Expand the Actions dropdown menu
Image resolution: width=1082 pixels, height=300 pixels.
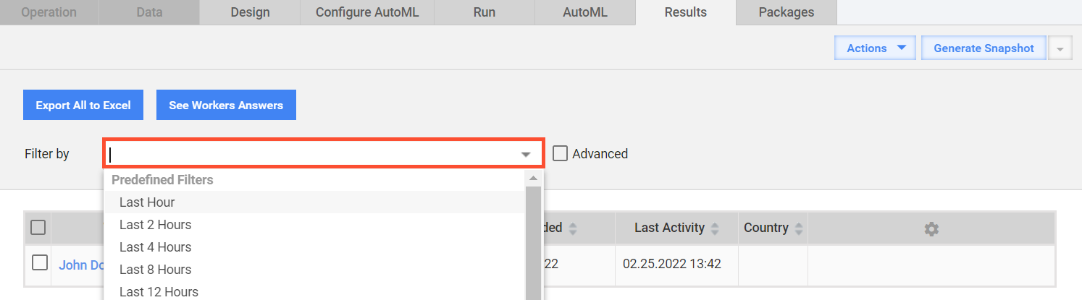[876, 48]
